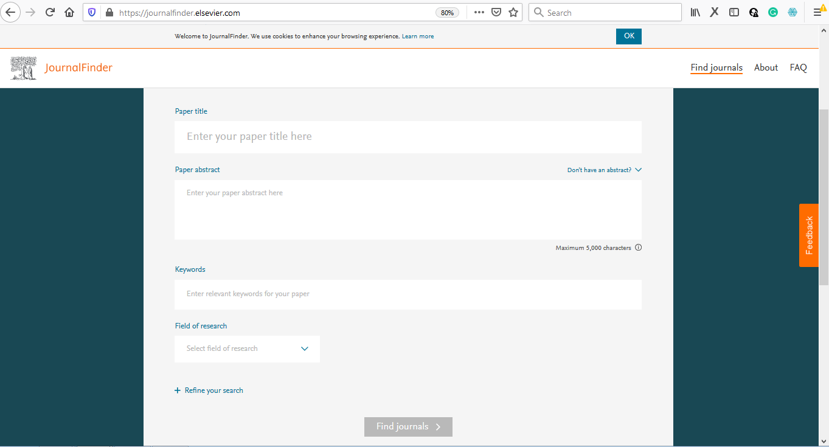The image size is (829, 447).
Task: Open the orange Feedback side tab
Action: pos(809,235)
